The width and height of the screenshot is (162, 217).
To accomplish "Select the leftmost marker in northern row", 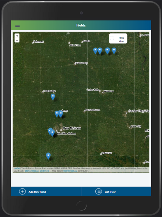I will pos(95,51).
